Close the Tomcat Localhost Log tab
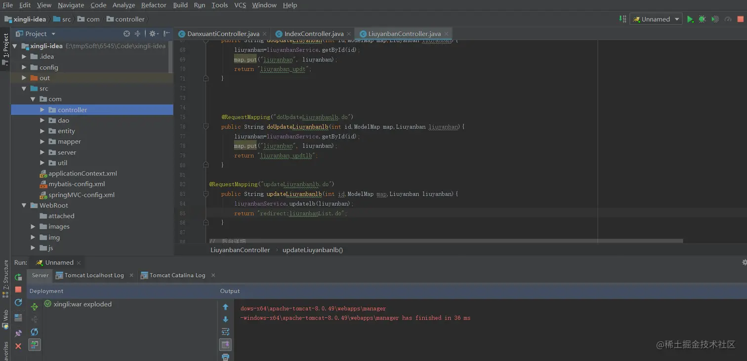 pyautogui.click(x=131, y=275)
